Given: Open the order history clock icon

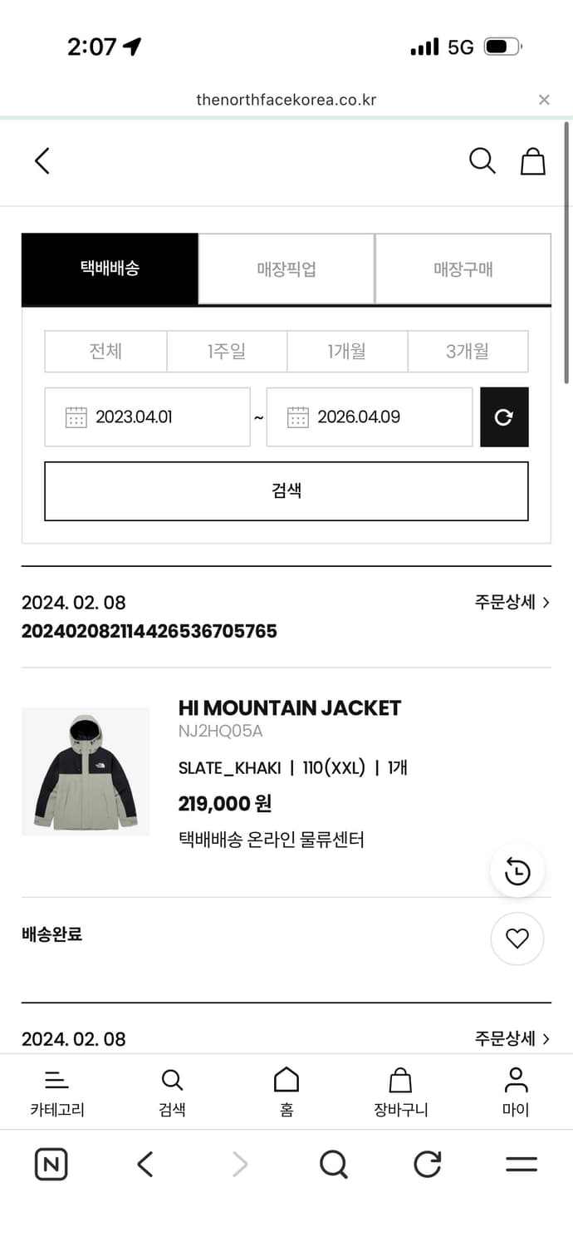Looking at the screenshot, I should 517,870.
